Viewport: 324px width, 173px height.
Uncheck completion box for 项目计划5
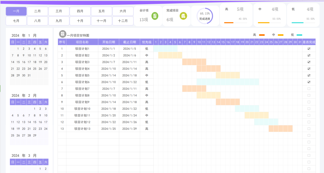[309, 75]
